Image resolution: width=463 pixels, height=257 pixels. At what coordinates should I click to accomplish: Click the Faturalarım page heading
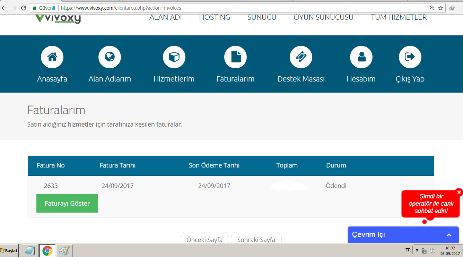(56, 110)
